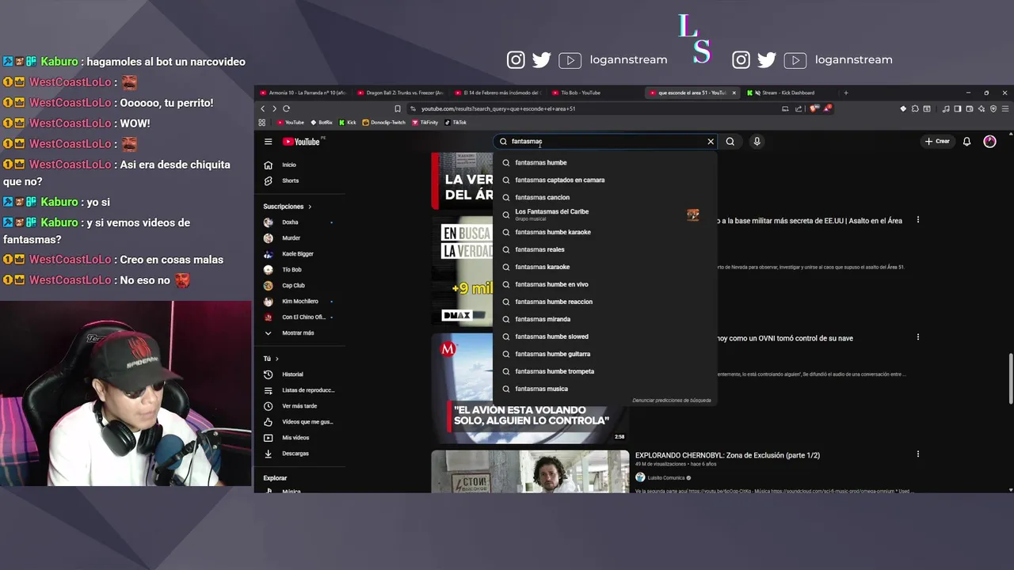Image resolution: width=1014 pixels, height=570 pixels.
Task: Clear the search box with the X
Action: click(x=711, y=142)
